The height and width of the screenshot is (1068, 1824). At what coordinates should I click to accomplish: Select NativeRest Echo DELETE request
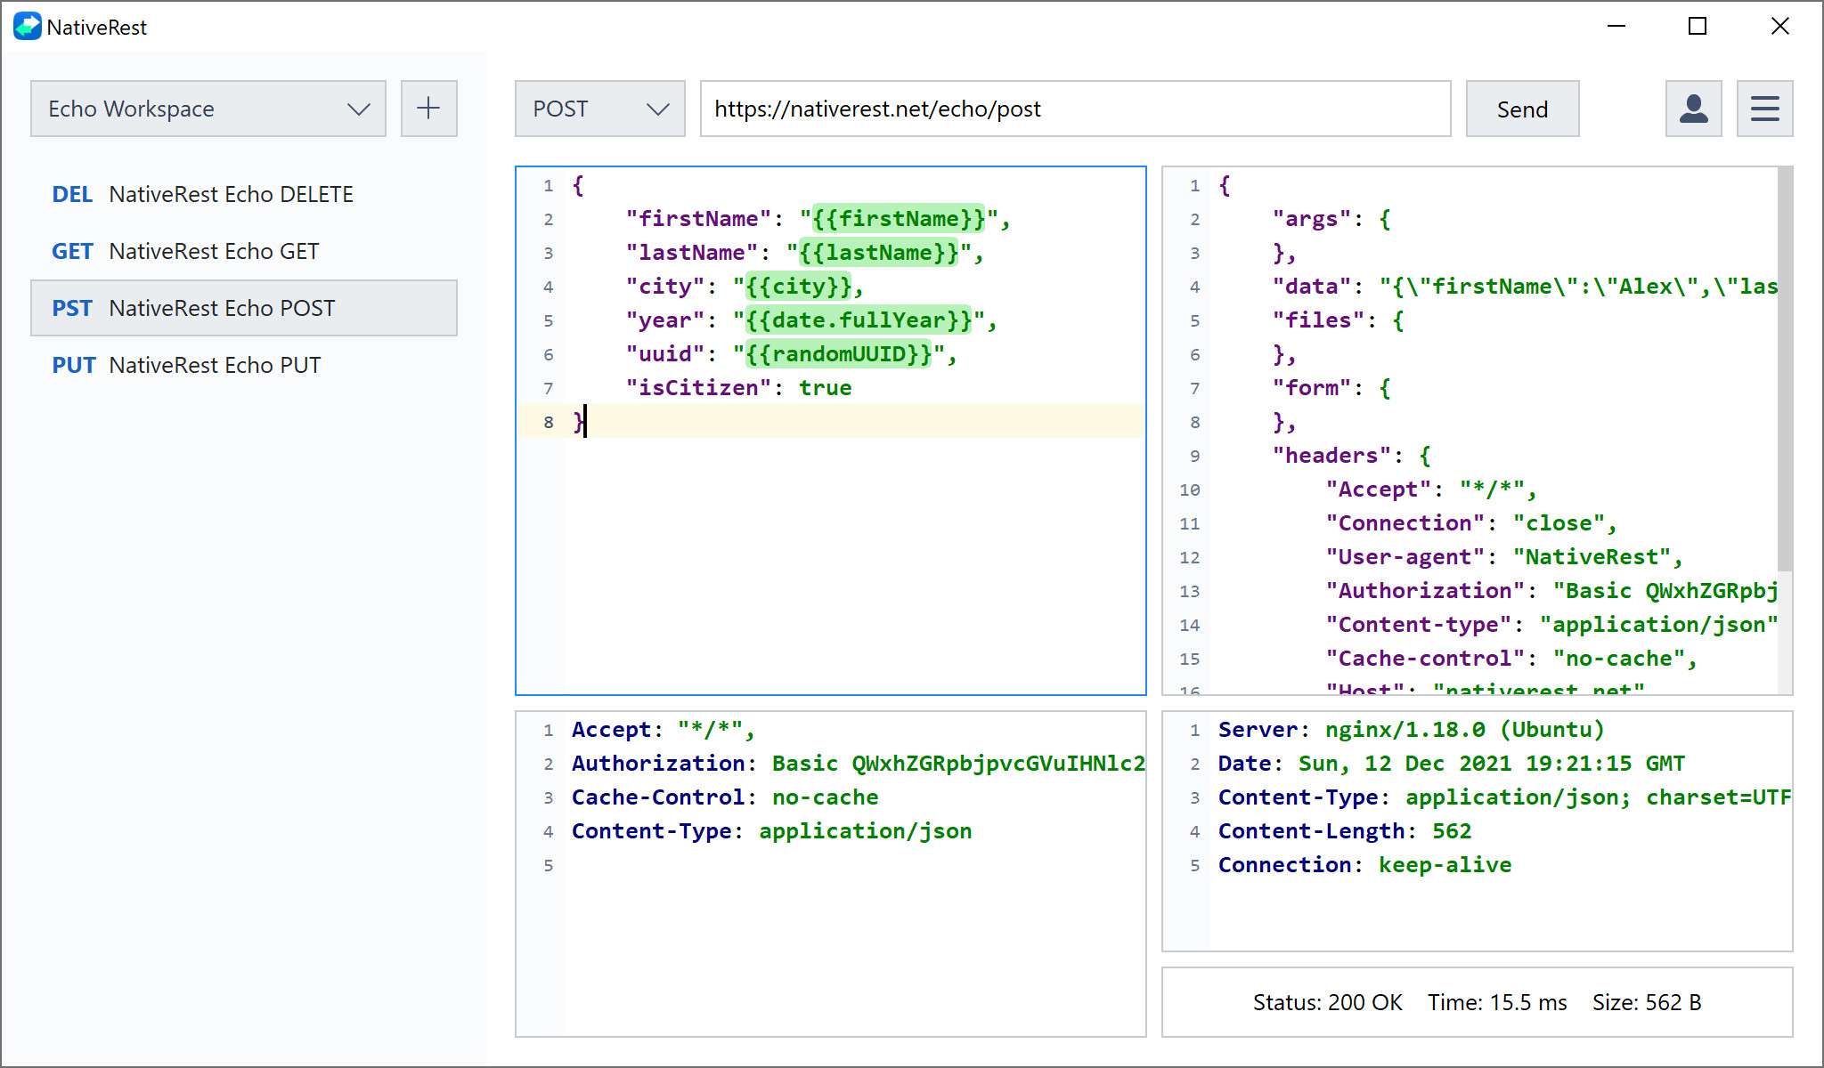pos(244,194)
